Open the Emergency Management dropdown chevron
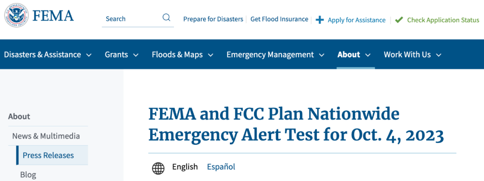Viewport: 484px width, 181px height. [321, 55]
